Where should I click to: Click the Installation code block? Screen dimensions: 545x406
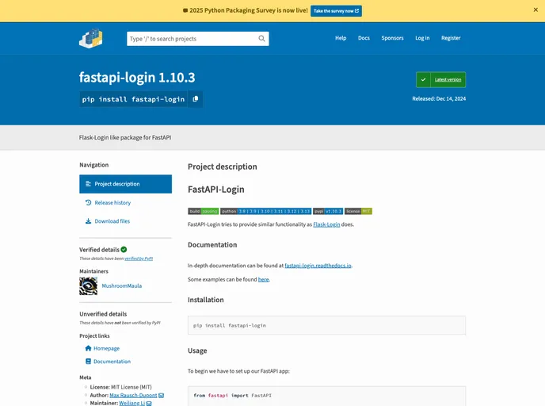point(326,325)
